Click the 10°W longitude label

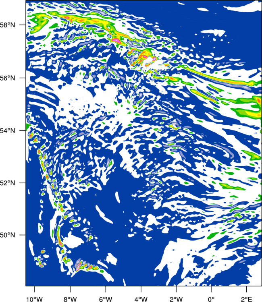coord(35,299)
